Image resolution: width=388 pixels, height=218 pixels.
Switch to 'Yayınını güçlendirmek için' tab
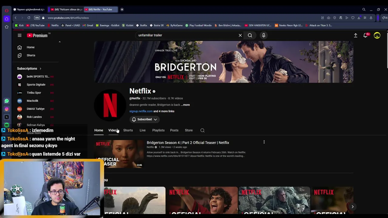29,9
